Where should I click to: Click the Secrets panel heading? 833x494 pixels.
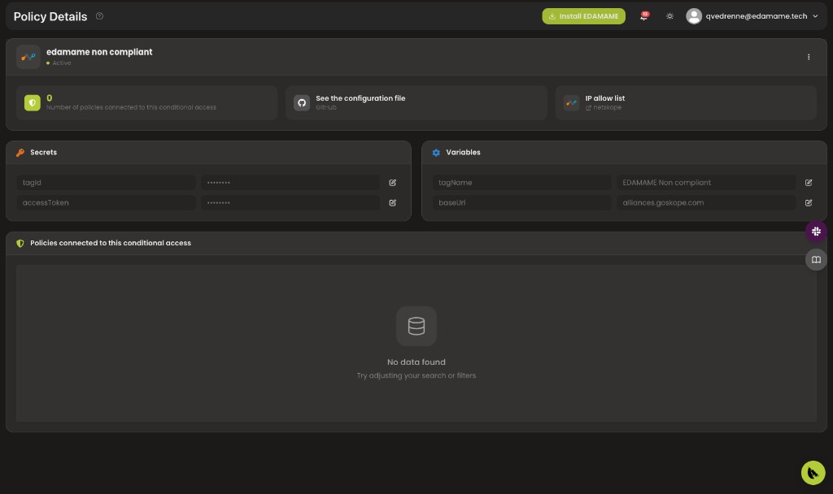click(x=44, y=152)
